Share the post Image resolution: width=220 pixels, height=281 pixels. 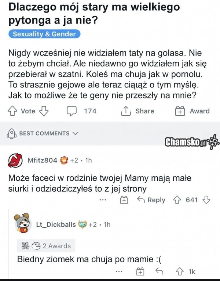pyautogui.click(x=137, y=111)
